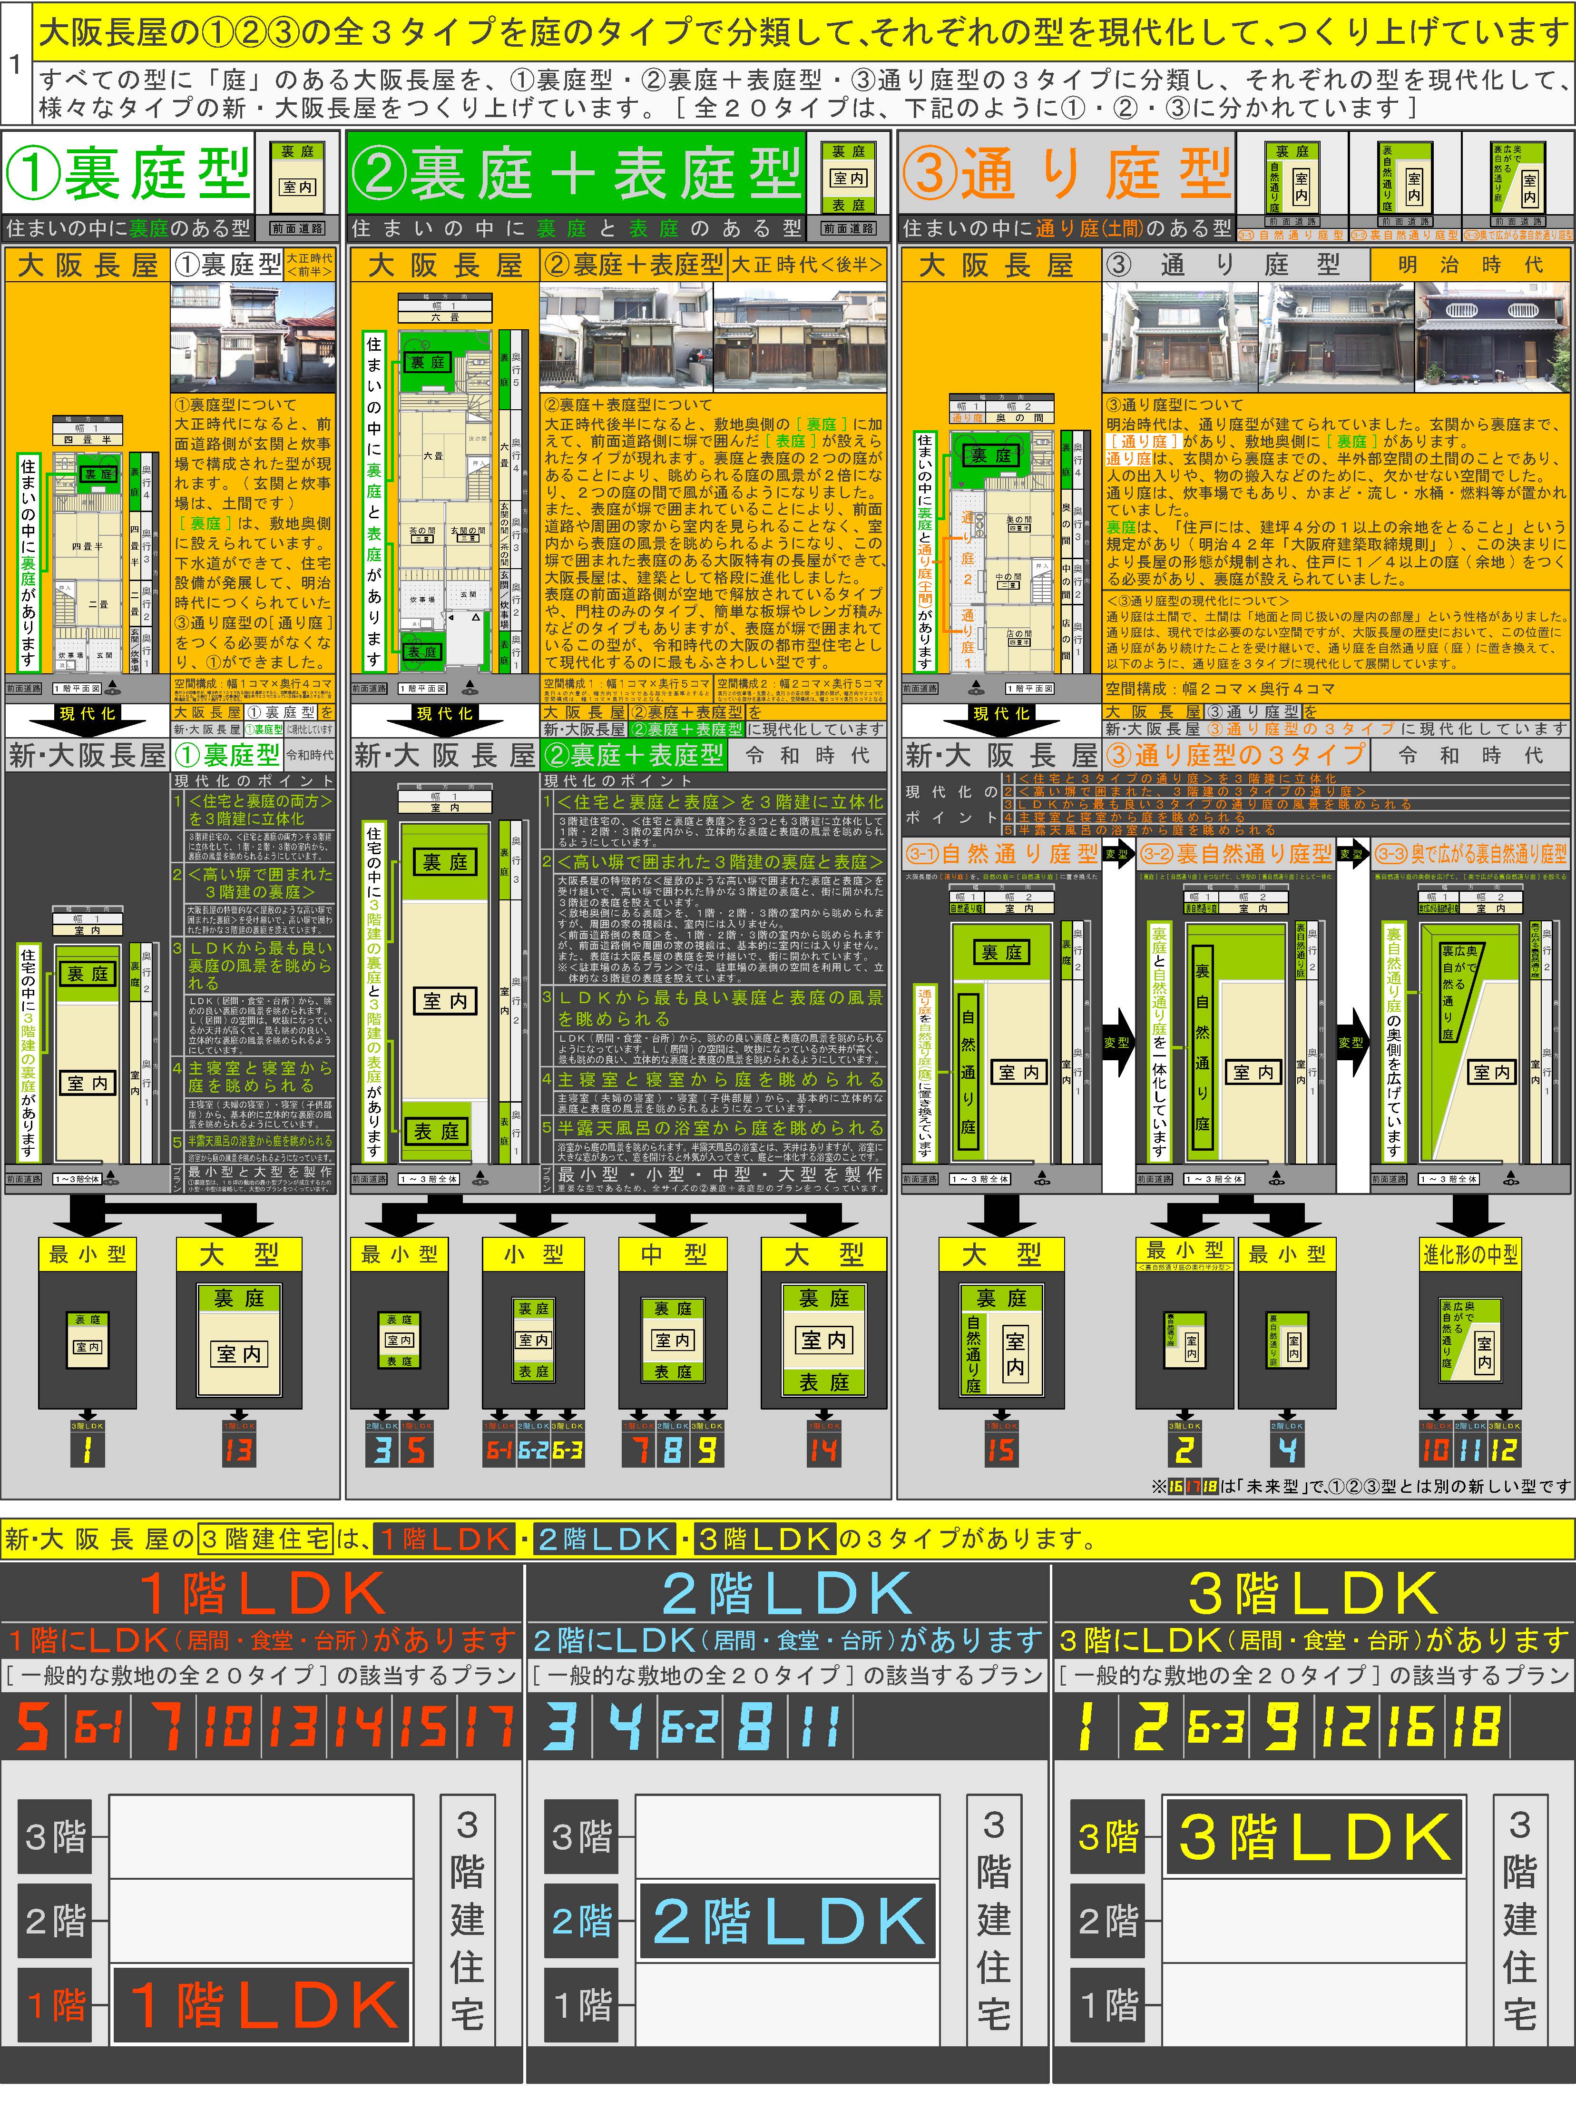
Task: Click 最小型と大型を製作 text
Action: coord(260,1172)
